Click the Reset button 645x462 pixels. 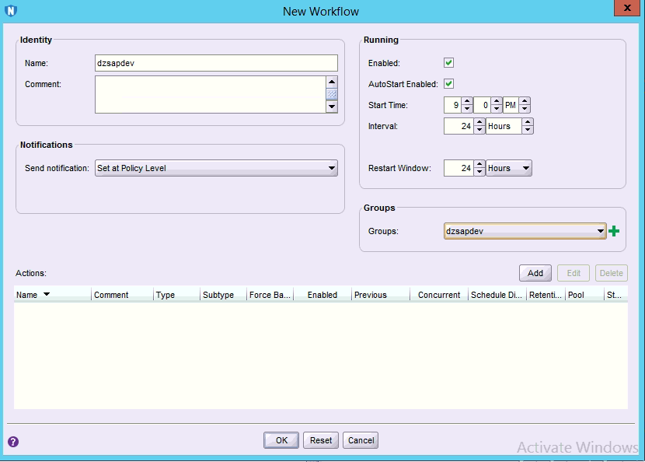pyautogui.click(x=321, y=440)
